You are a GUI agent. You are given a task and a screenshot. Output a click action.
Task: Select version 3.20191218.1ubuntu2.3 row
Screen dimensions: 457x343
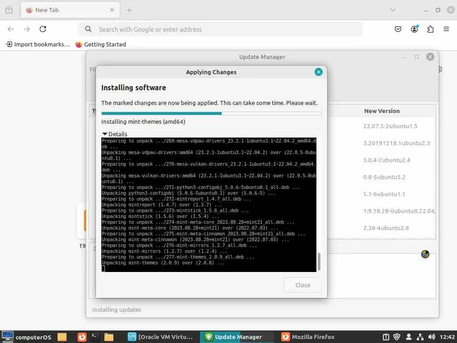(396, 143)
